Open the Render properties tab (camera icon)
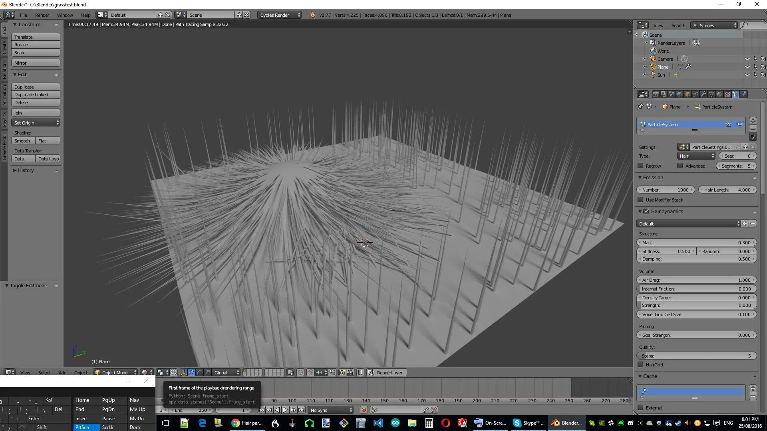767x431 pixels. click(656, 94)
